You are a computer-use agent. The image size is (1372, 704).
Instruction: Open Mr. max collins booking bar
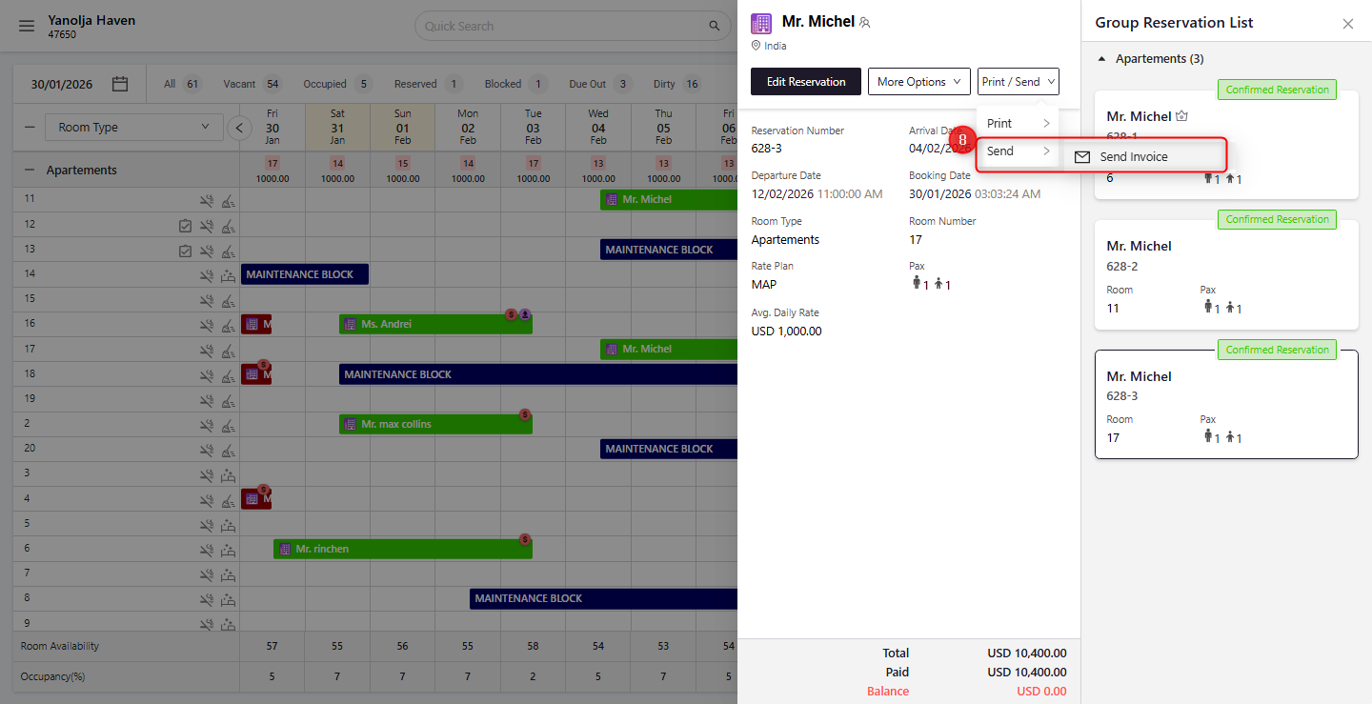click(x=435, y=424)
